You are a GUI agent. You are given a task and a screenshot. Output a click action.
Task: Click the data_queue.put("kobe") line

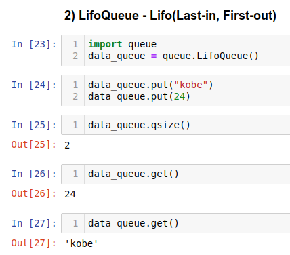coord(150,85)
